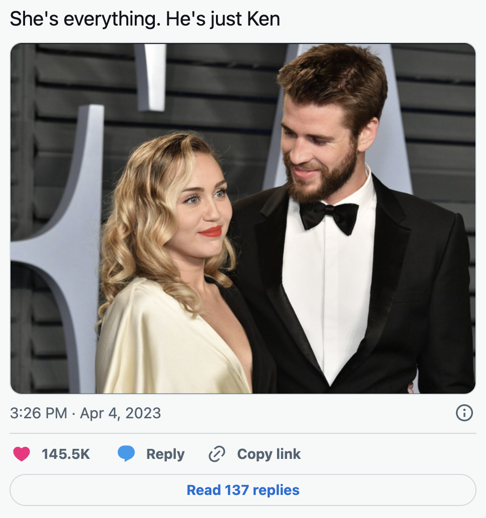Click the Copy link text
Viewport: 486px width, 518px height.
(x=269, y=454)
